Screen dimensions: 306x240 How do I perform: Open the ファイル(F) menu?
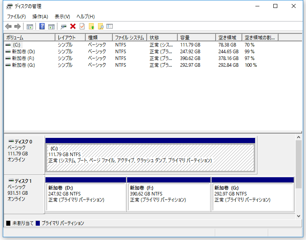click(16, 17)
